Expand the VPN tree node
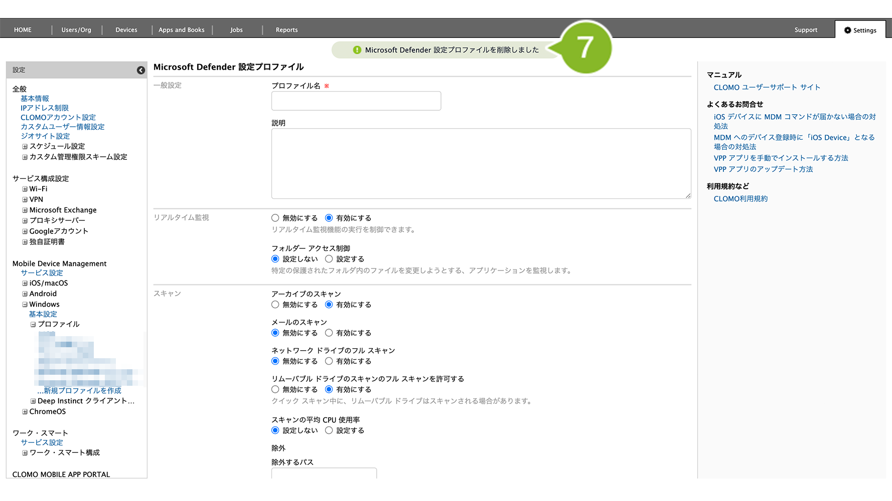Screen dimensions: 892x501 [x=25, y=200]
